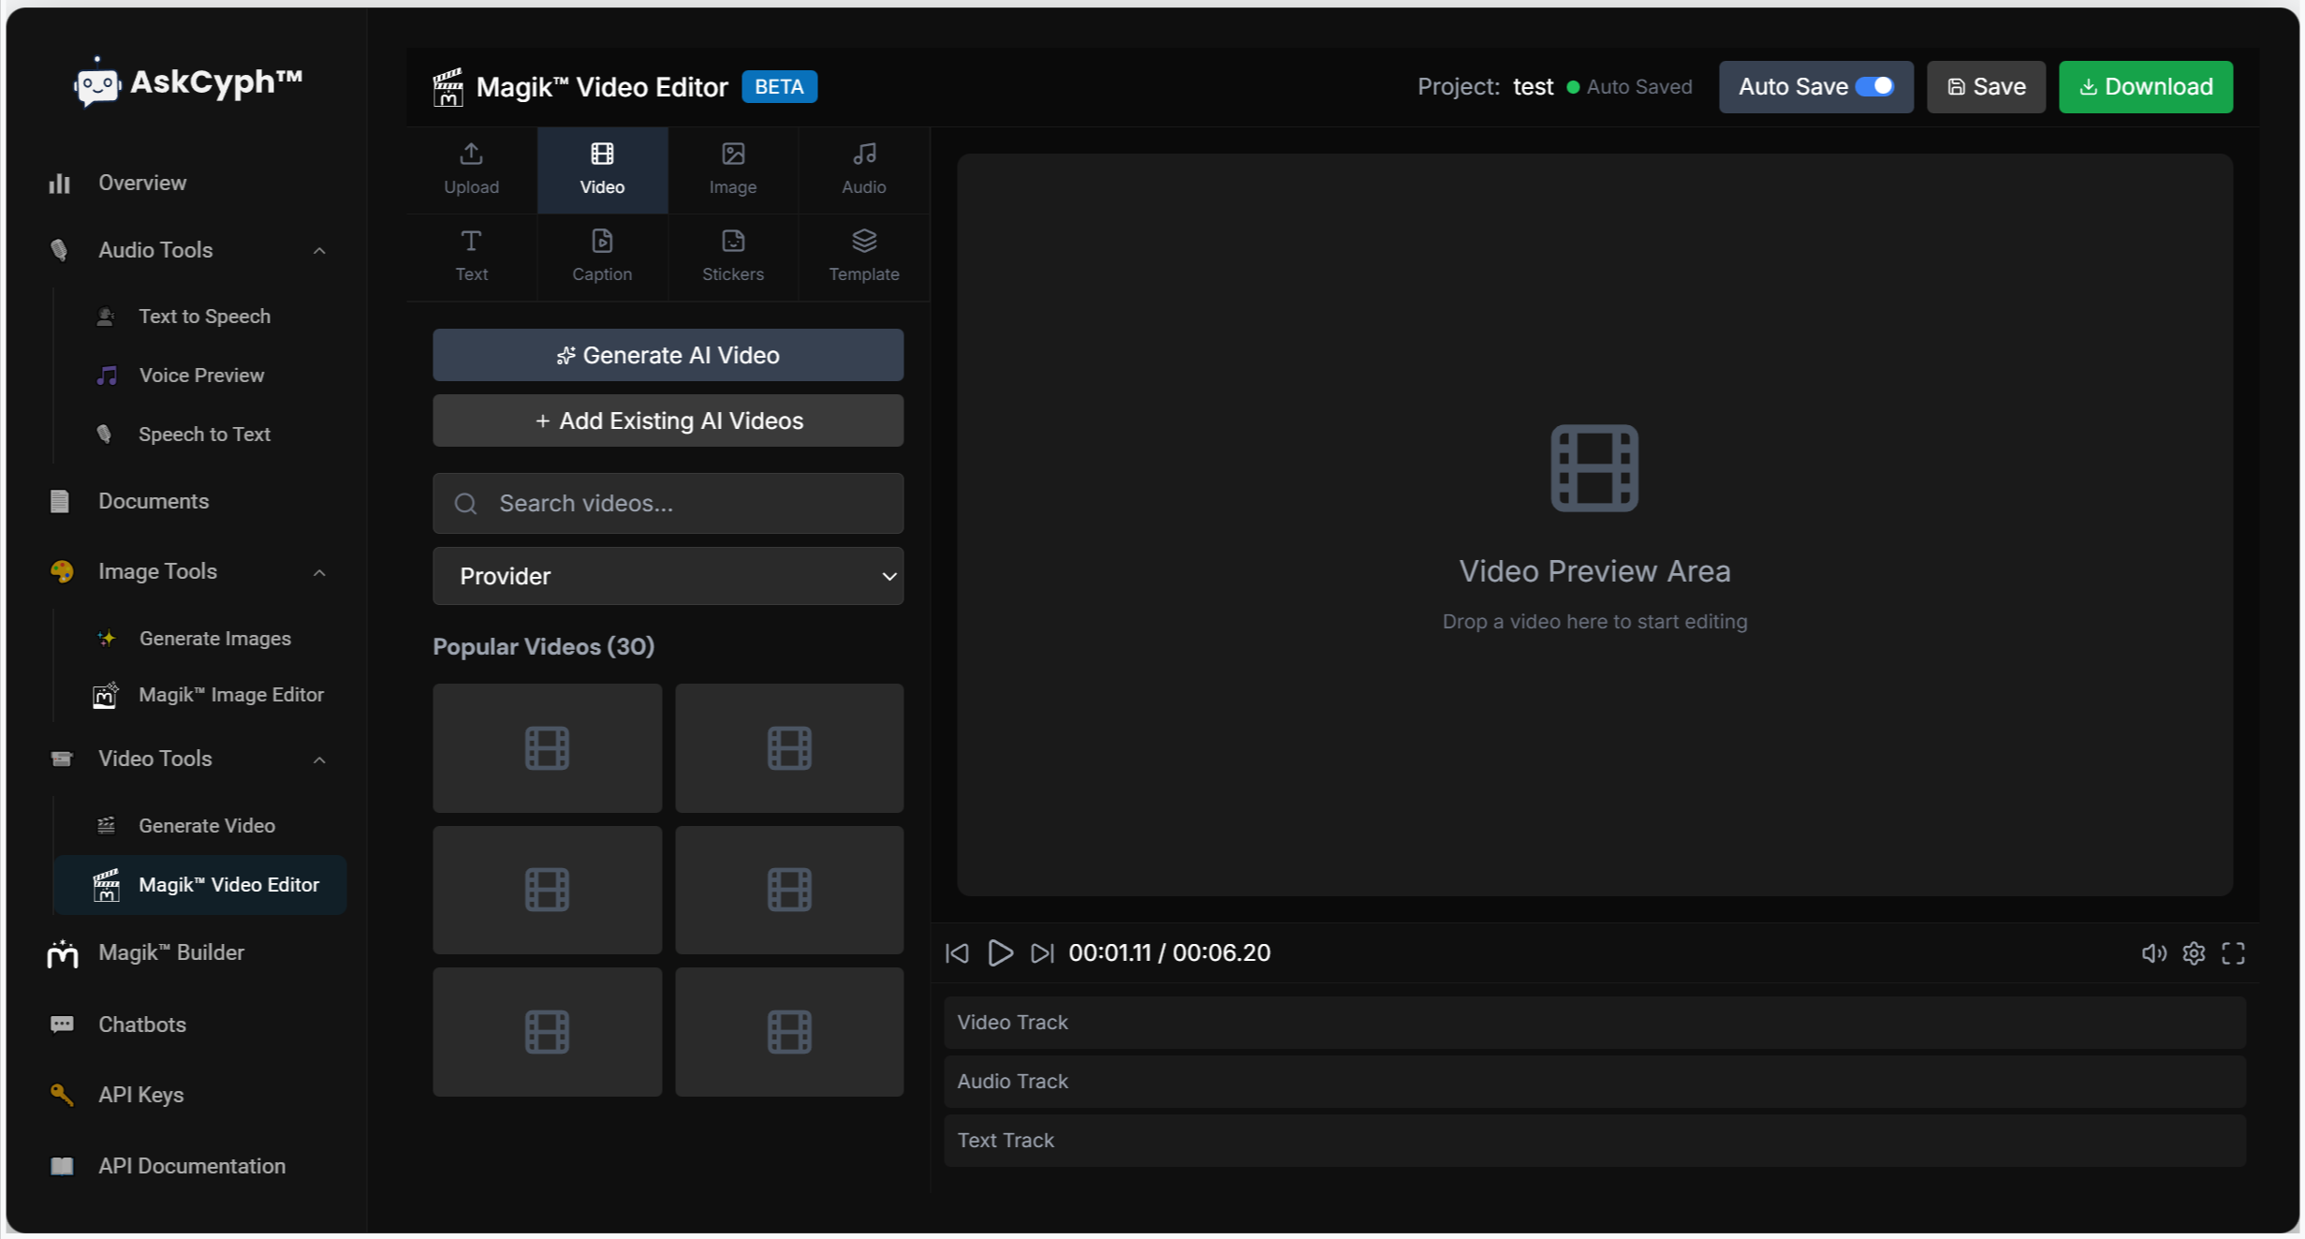Open Text to Speech in sidebar
2305x1239 pixels.
click(x=204, y=317)
